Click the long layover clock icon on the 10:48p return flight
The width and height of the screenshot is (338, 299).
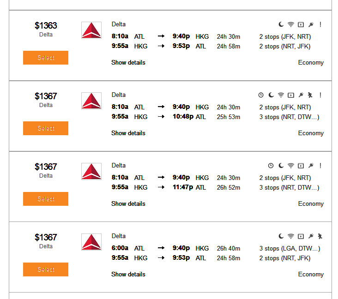261,95
